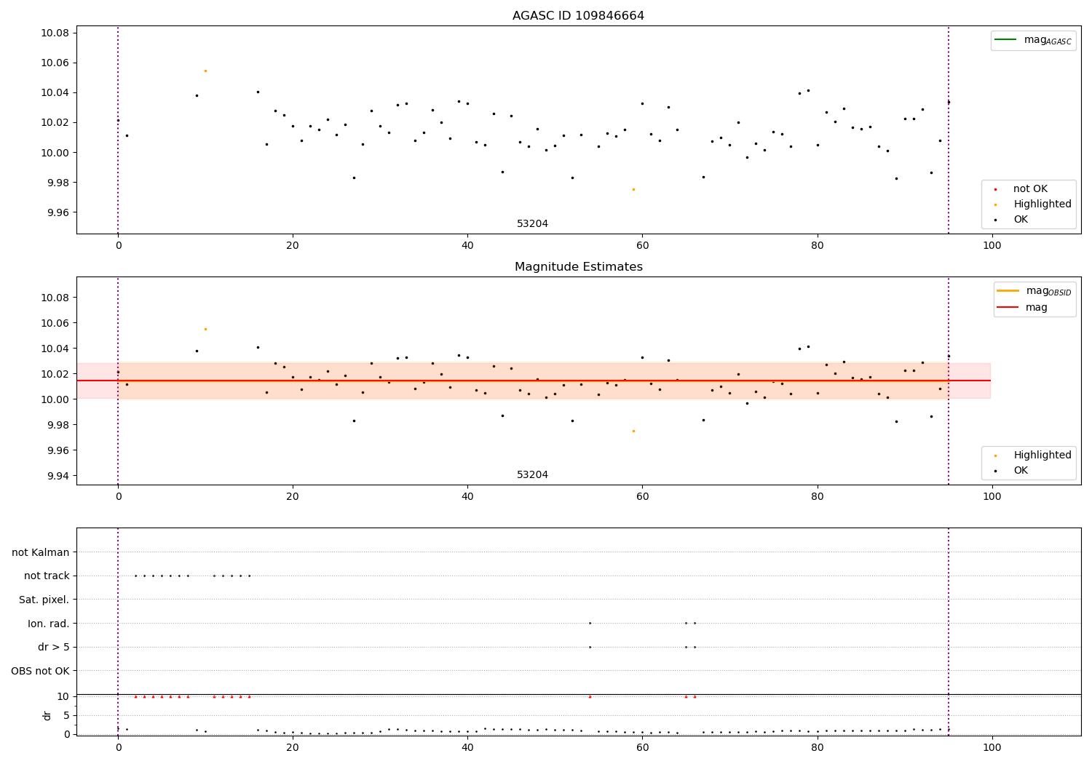Select the "9.94" y-axis tick label
Image resolution: width=1092 pixels, height=764 pixels.
pos(57,476)
